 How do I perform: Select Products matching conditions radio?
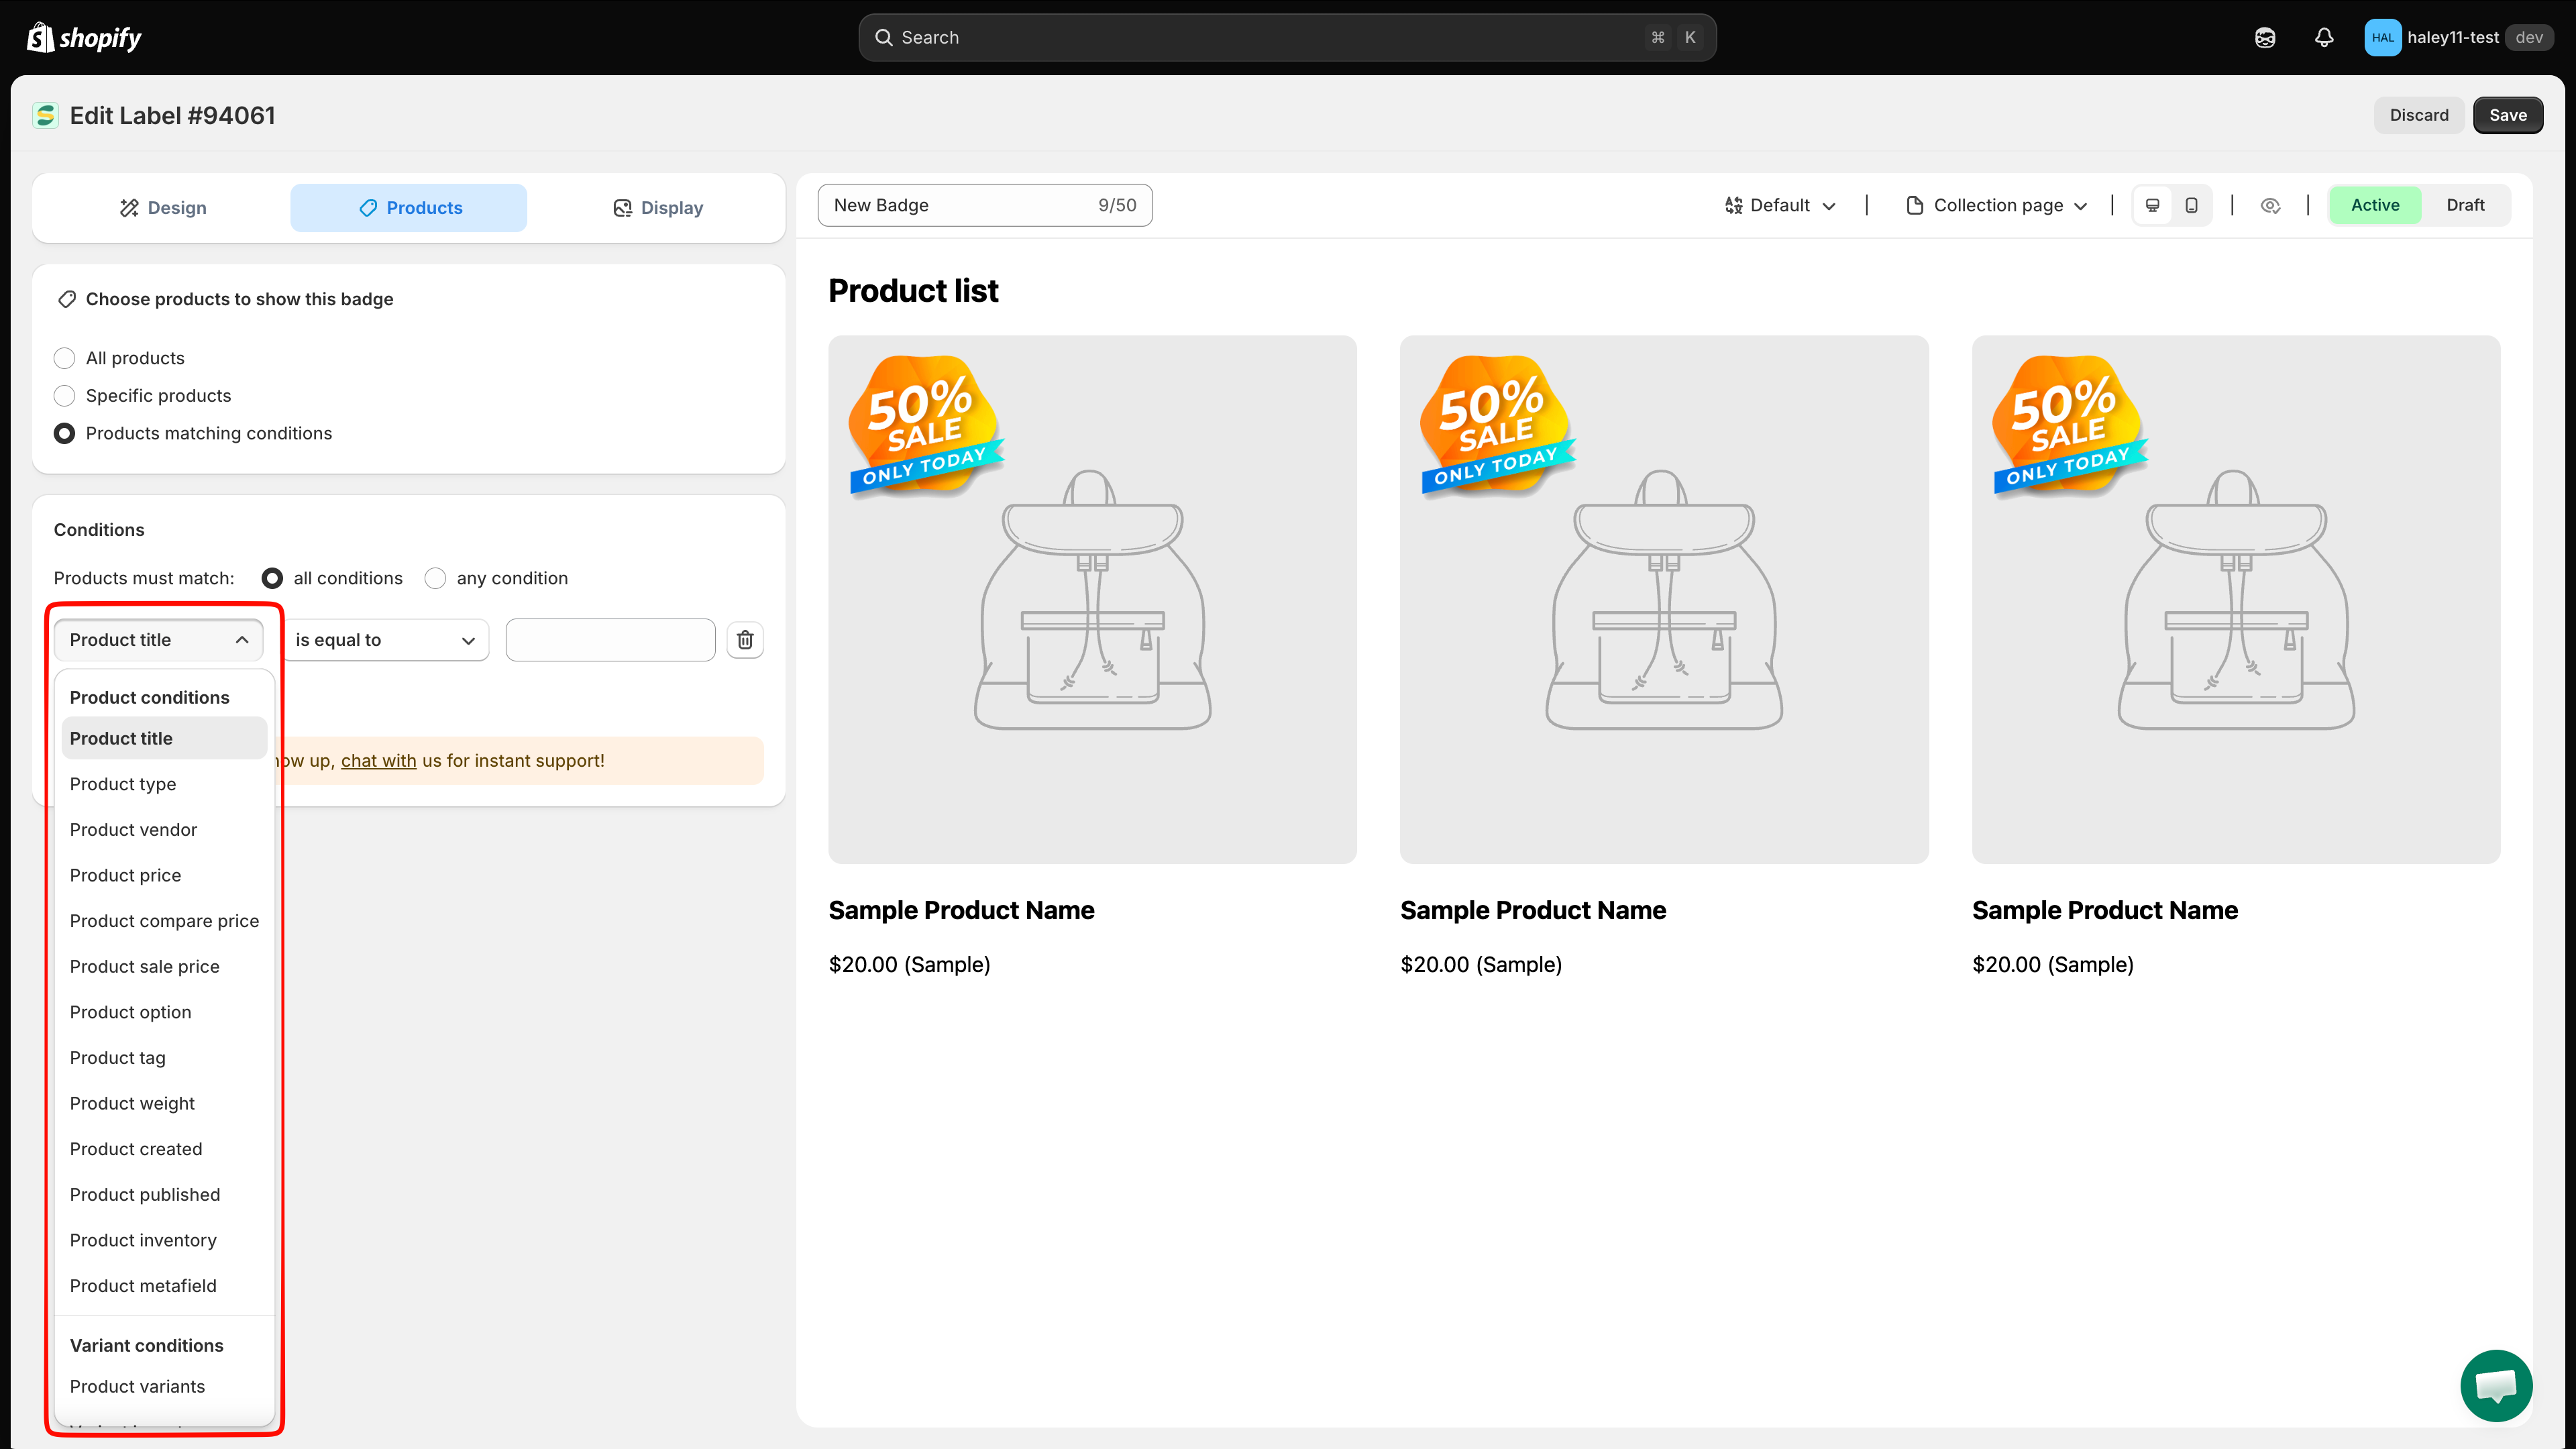(x=64, y=433)
